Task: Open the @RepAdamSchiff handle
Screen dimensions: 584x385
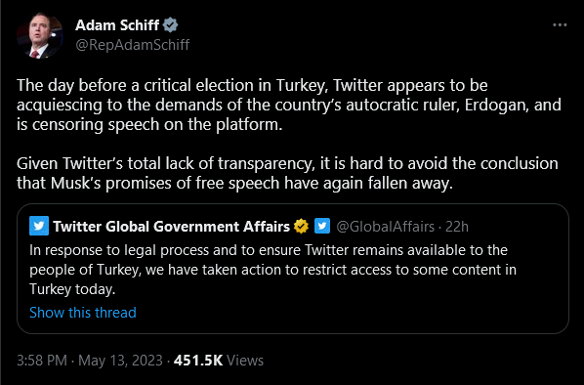Action: point(133,45)
